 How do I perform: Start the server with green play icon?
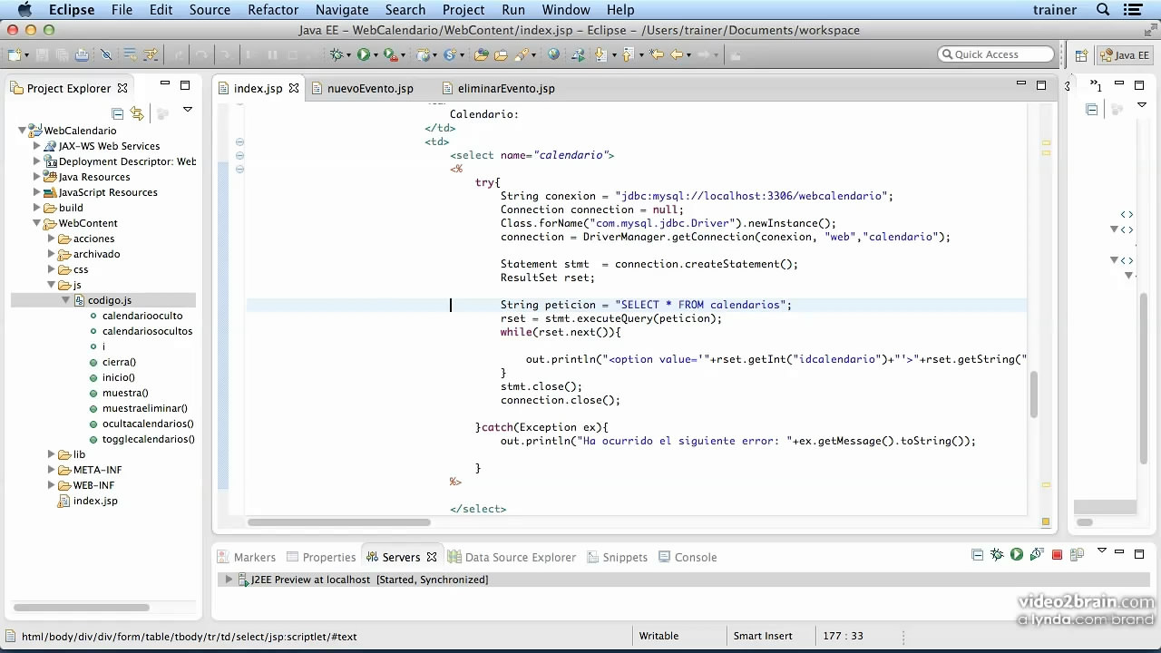(1017, 554)
